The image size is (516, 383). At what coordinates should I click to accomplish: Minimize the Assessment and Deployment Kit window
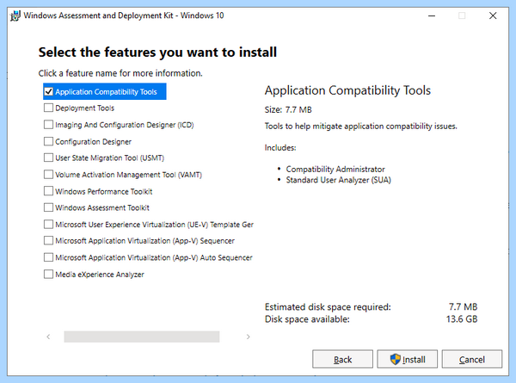pos(432,15)
